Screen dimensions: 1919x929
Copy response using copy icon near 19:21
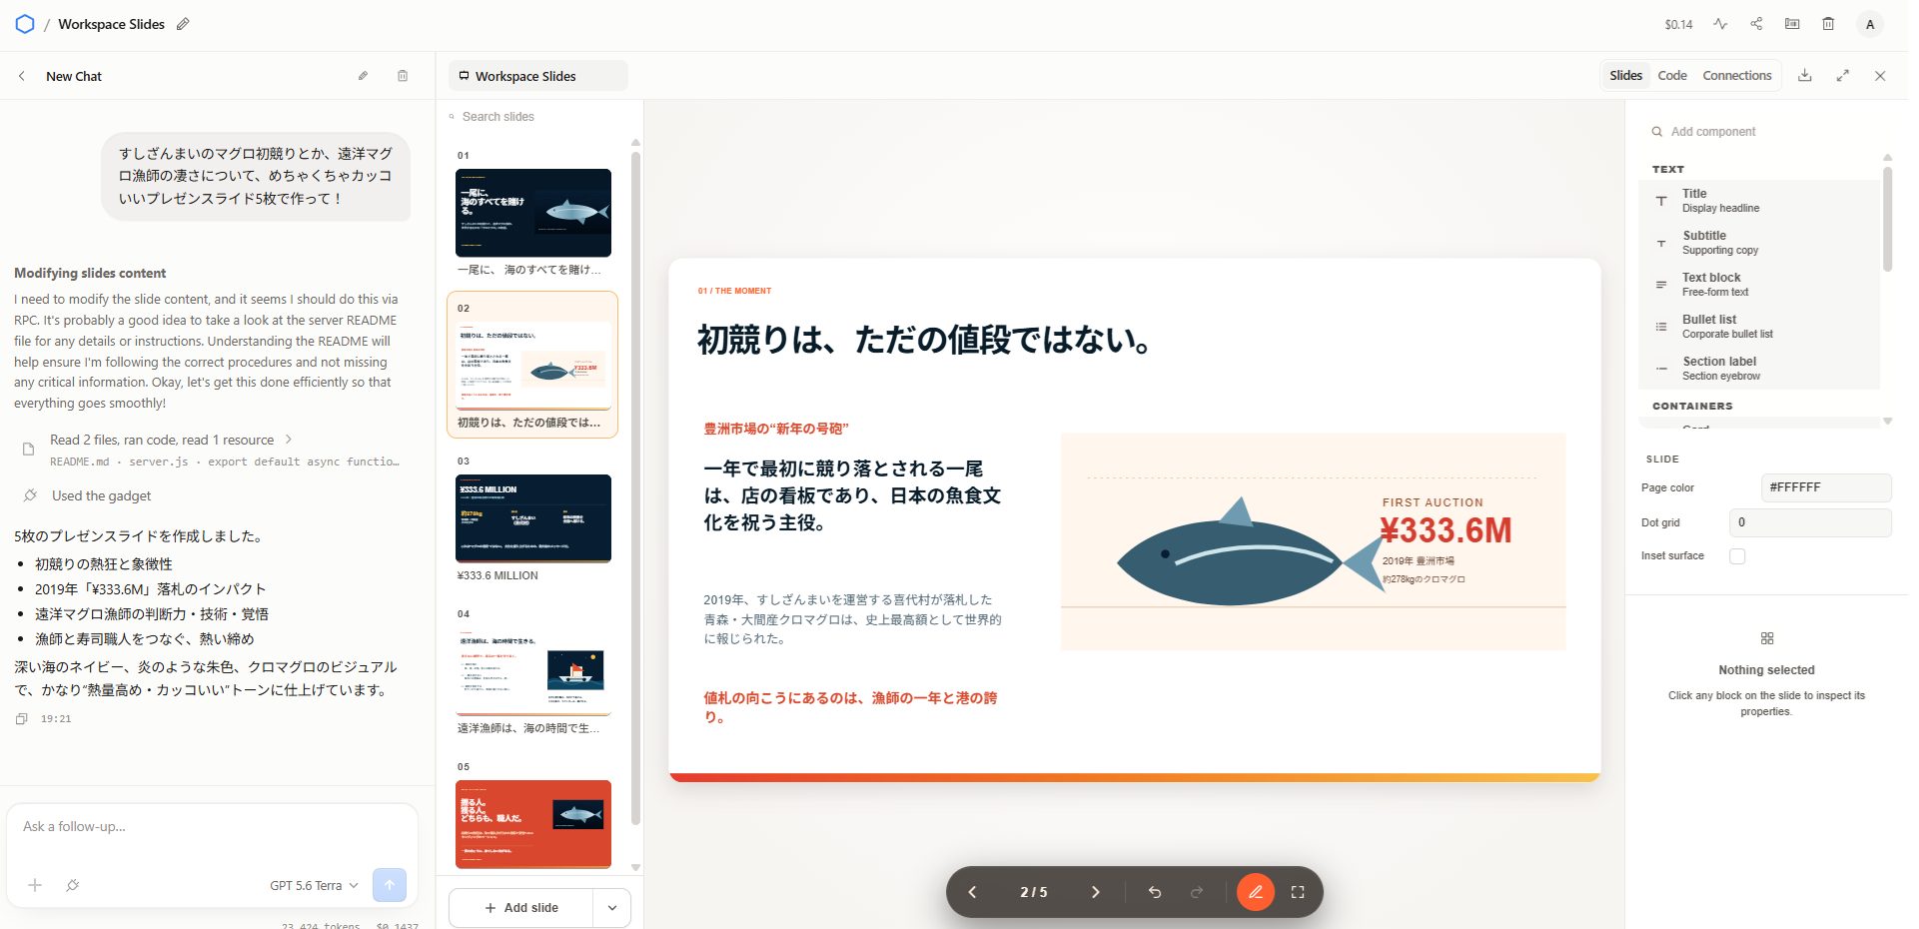click(21, 719)
